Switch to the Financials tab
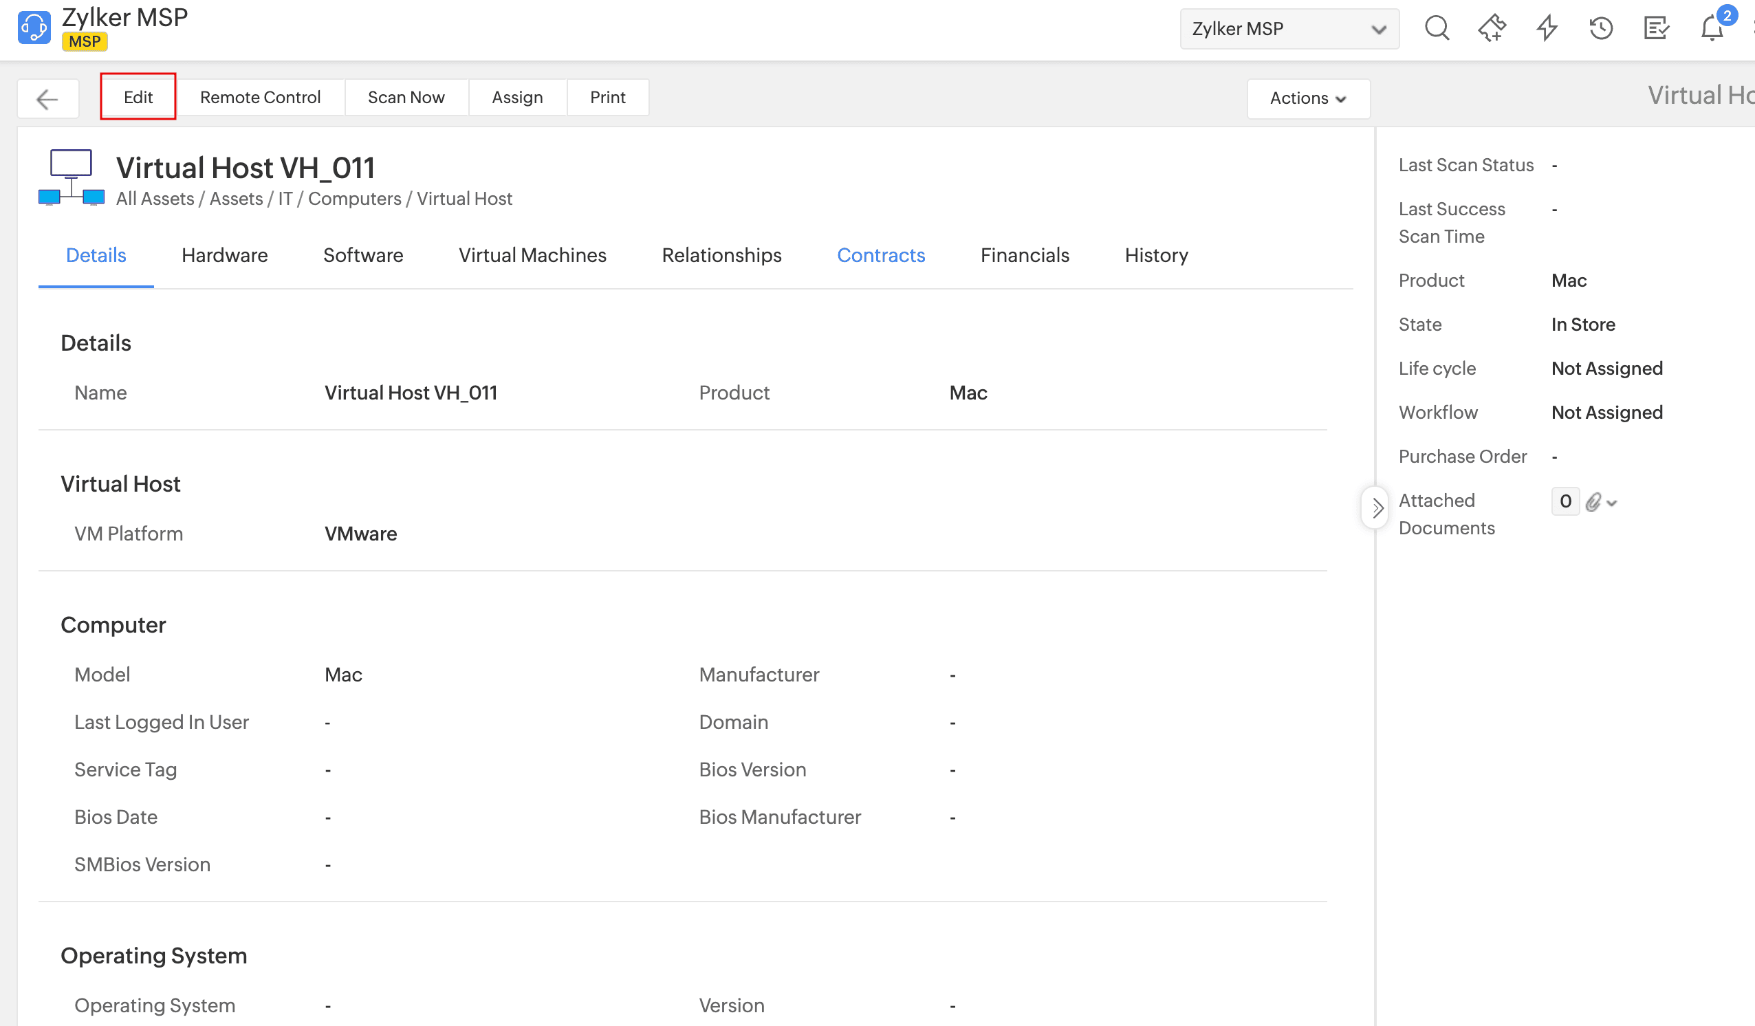The image size is (1755, 1026). 1024,255
